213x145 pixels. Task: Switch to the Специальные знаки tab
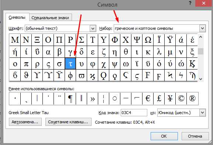[50, 18]
